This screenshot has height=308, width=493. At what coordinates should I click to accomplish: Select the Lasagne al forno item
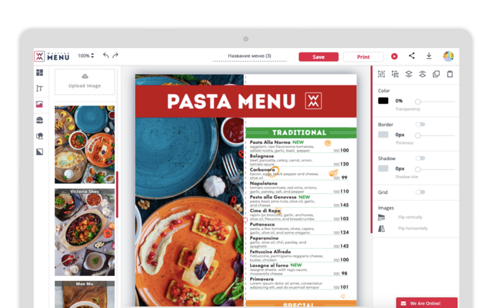(x=299, y=269)
